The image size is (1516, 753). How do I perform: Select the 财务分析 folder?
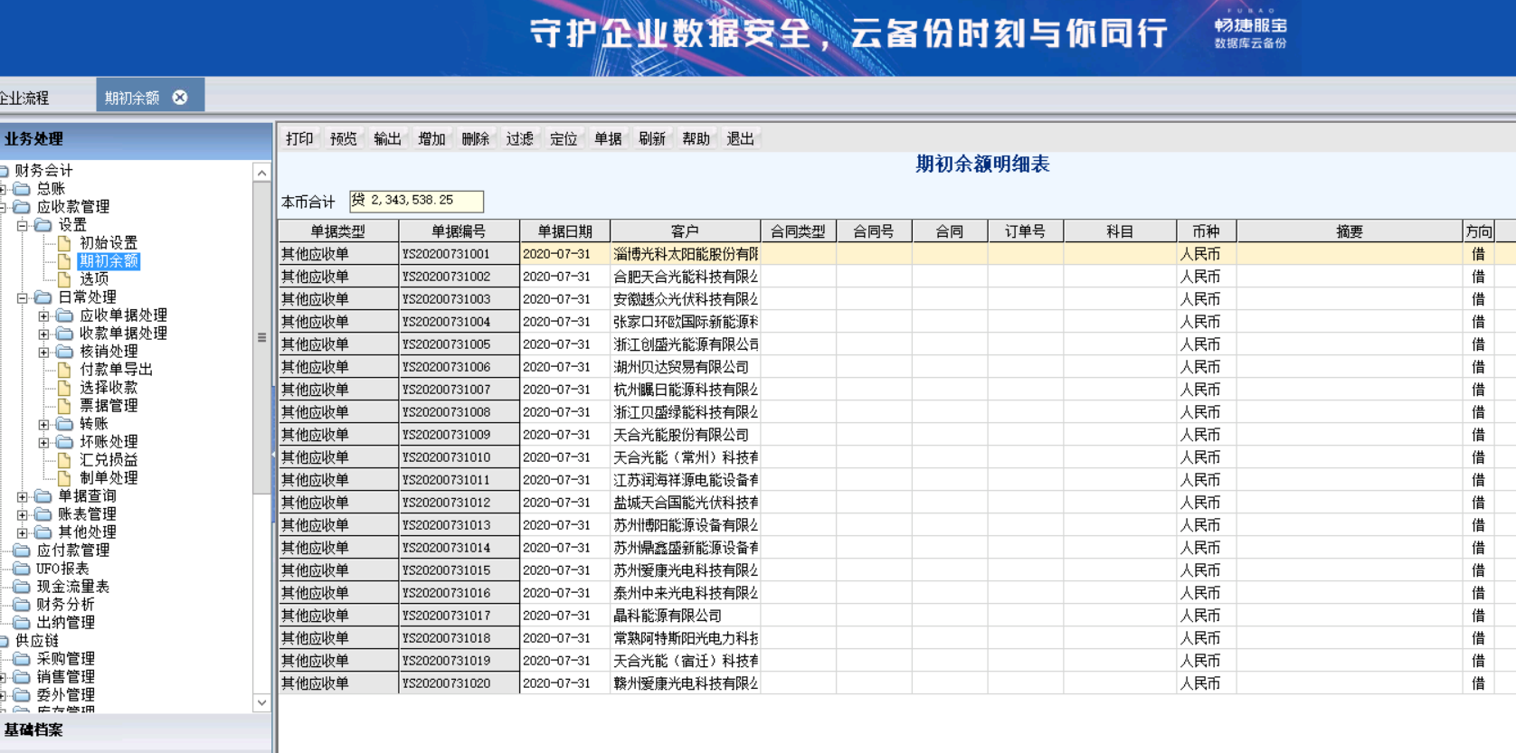tap(65, 605)
